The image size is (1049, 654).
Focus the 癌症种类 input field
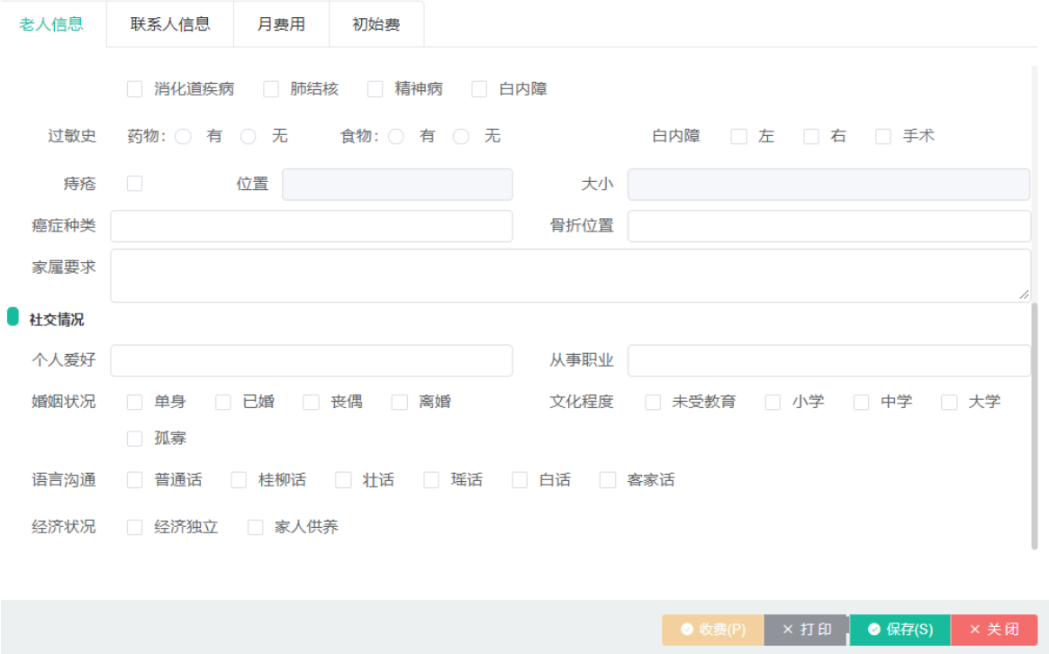(x=312, y=226)
